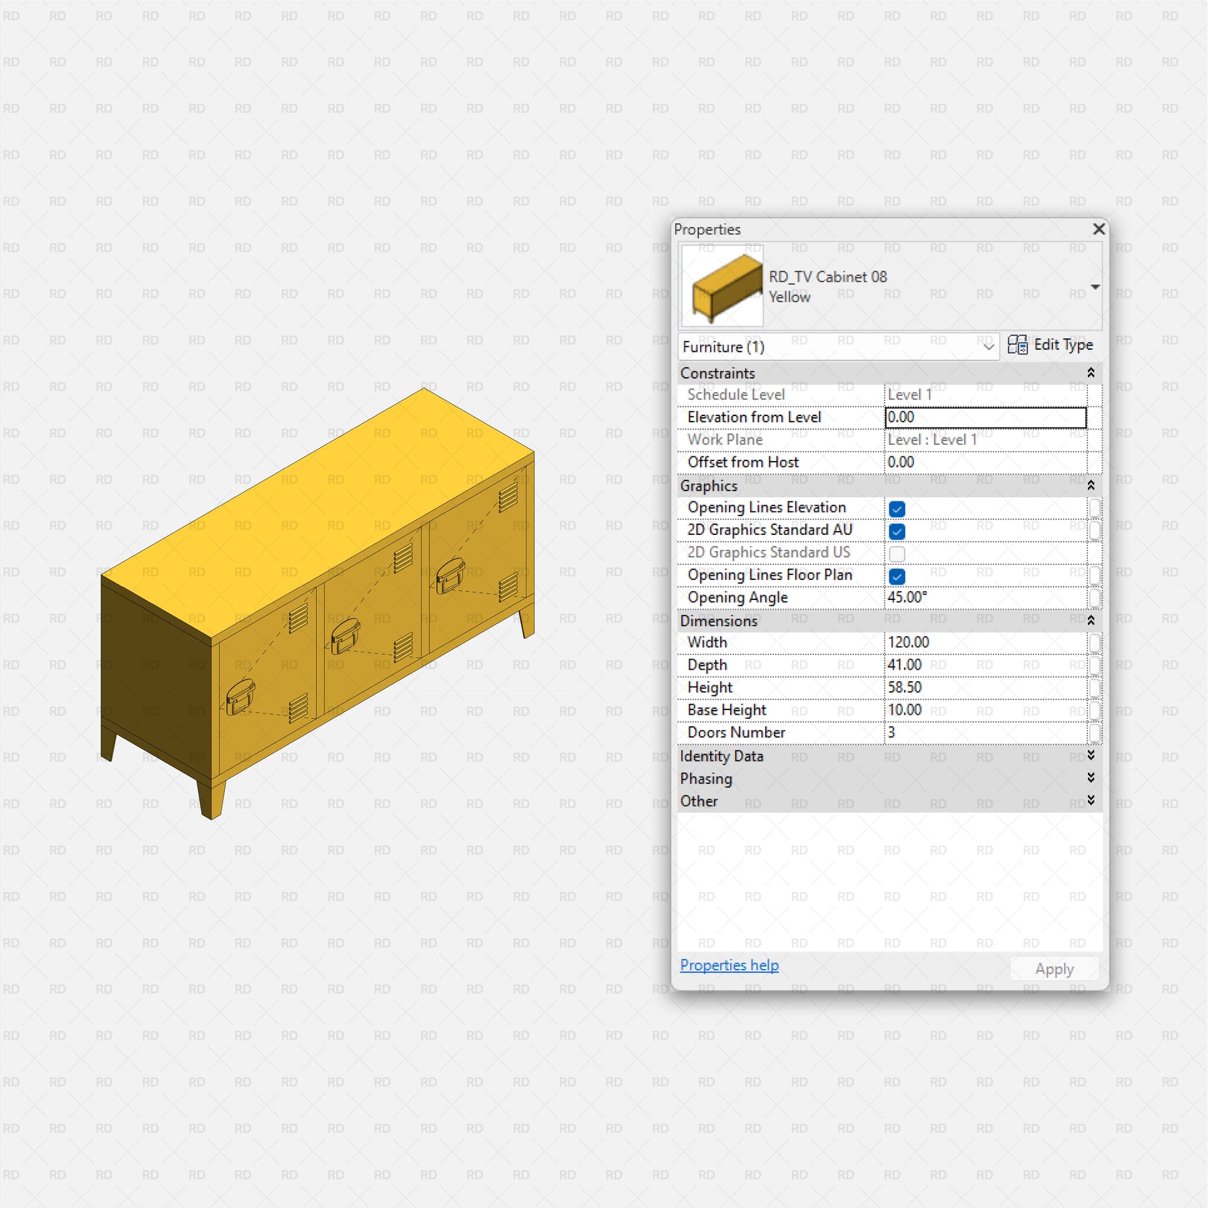This screenshot has height=1208, width=1208.
Task: Collapse the Constraints section
Action: [x=1091, y=372]
